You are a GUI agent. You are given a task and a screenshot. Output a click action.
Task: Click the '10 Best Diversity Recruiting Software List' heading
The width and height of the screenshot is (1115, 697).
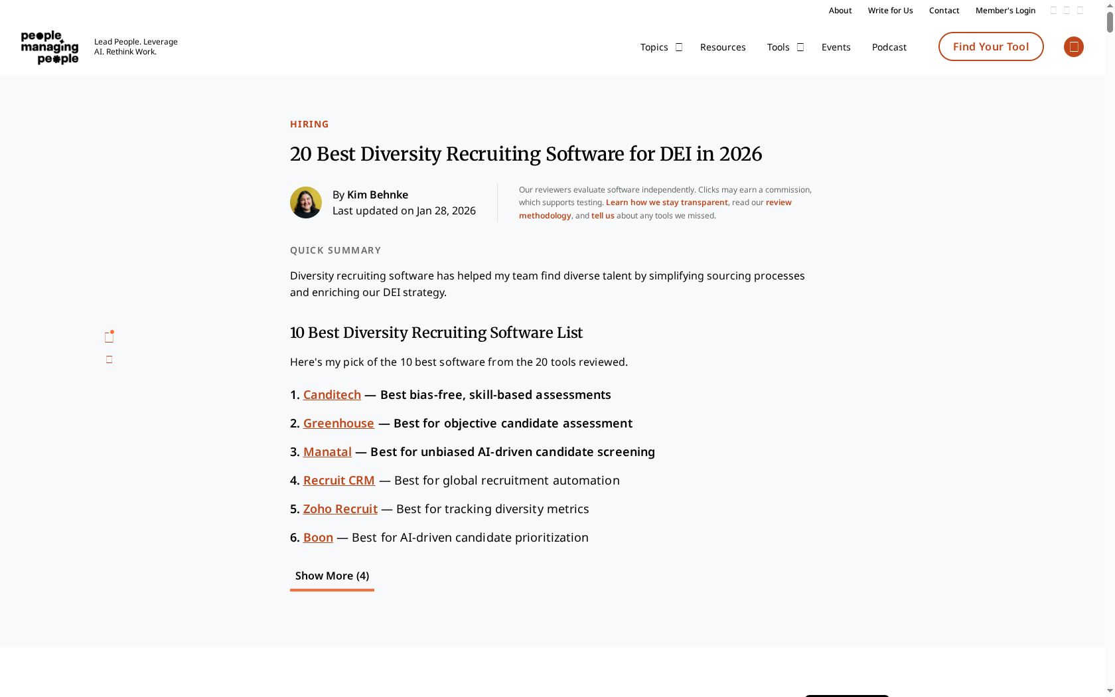click(436, 333)
